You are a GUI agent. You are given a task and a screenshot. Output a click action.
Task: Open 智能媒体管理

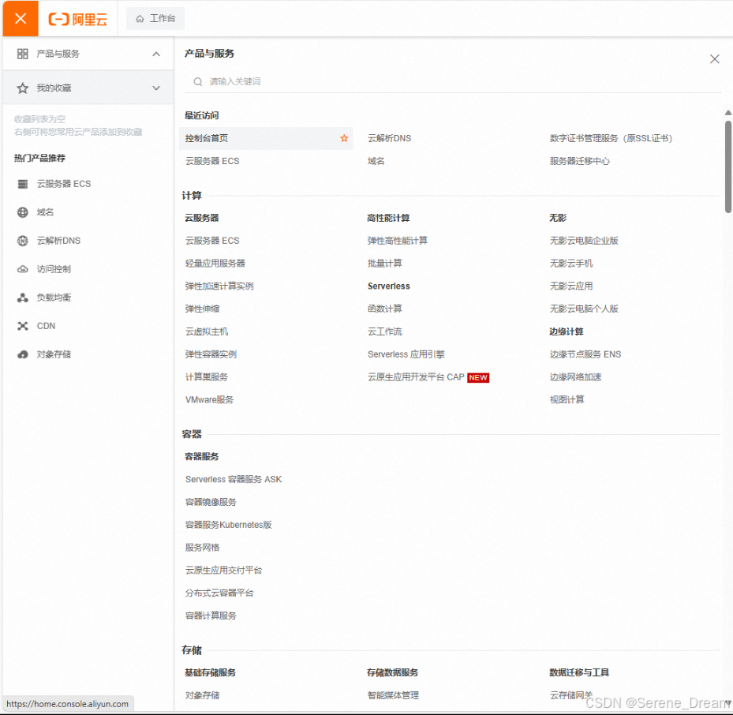coord(393,696)
